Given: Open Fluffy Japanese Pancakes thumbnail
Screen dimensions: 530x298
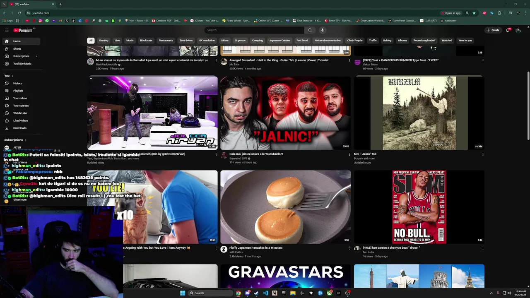Looking at the screenshot, I should [285, 207].
